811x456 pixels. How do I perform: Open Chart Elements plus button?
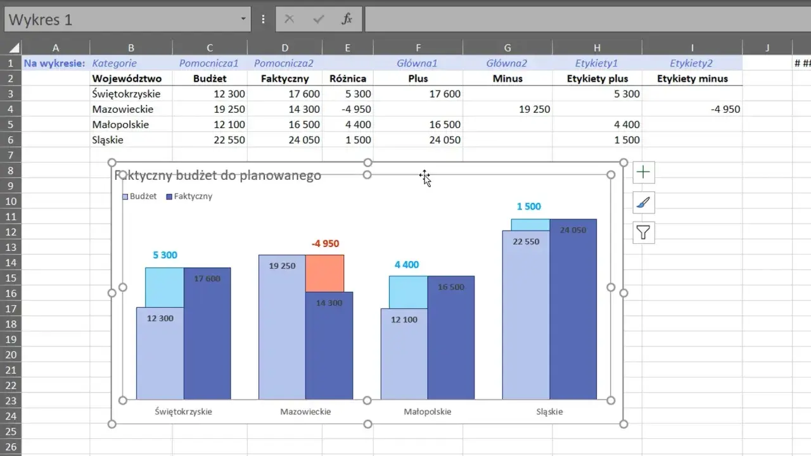(x=644, y=172)
